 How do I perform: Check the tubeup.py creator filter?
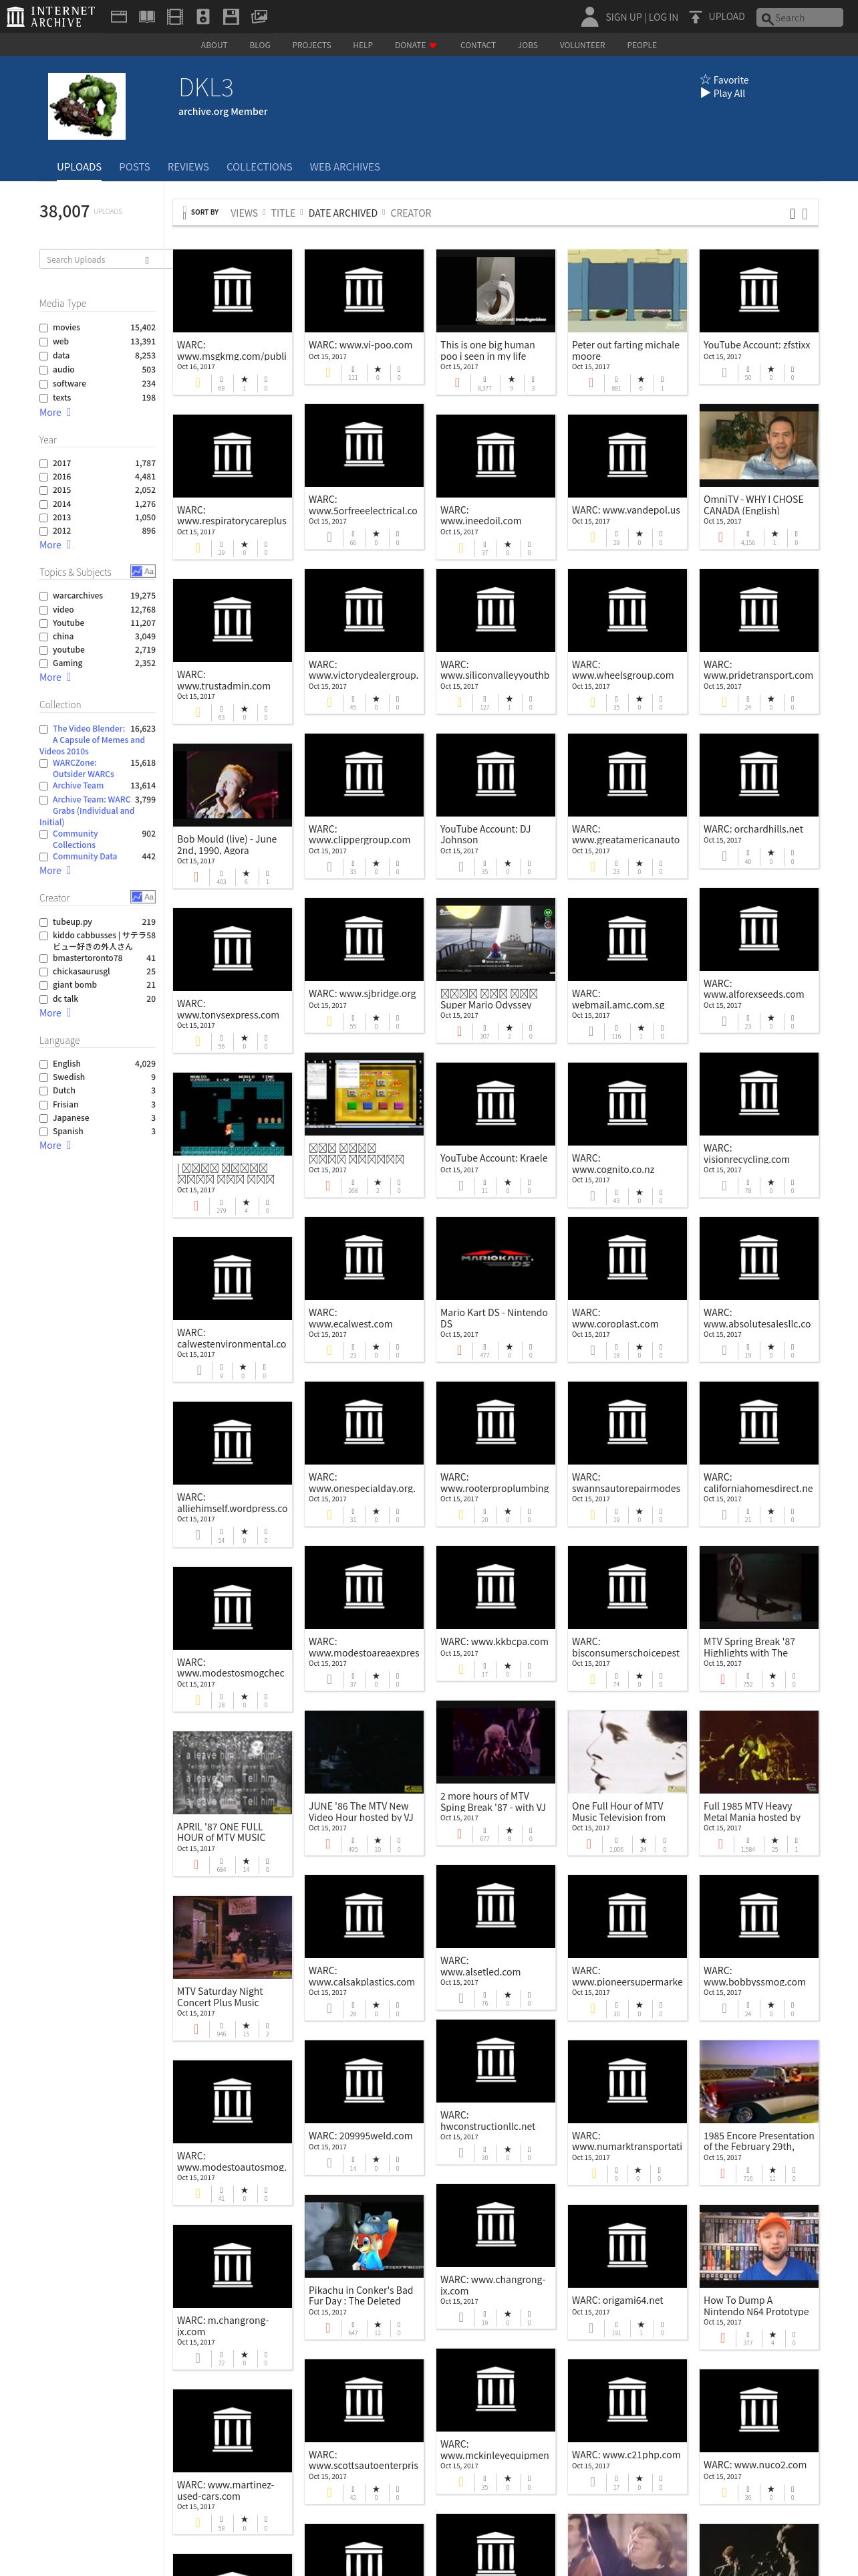click(x=44, y=922)
